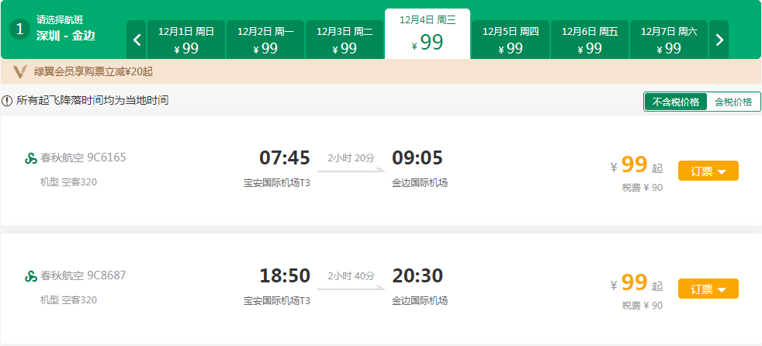Switch to 含税价格 tax-inclusive price
Screen dimensions: 762x346
pos(733,102)
